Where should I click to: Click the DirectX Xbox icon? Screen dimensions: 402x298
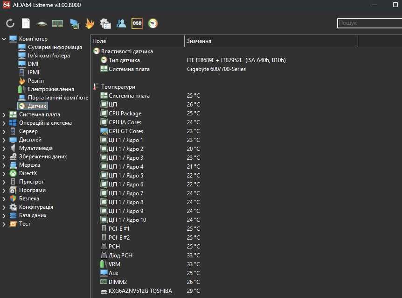pos(13,173)
